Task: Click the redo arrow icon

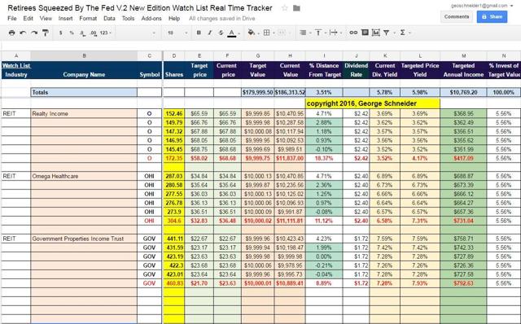Action: (34, 33)
